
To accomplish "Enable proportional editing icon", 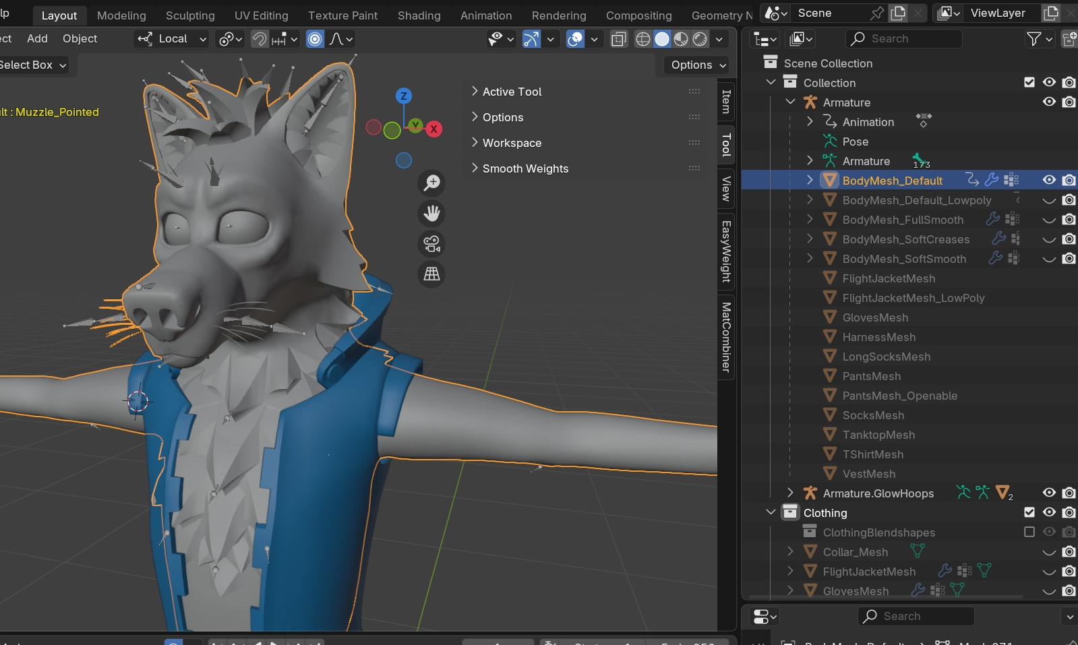I will (315, 39).
